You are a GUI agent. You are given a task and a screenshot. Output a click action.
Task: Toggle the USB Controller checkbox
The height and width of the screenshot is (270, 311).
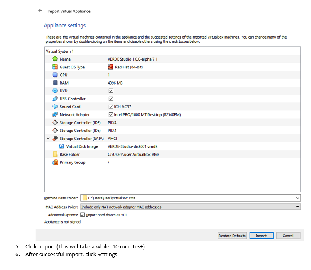click(111, 99)
